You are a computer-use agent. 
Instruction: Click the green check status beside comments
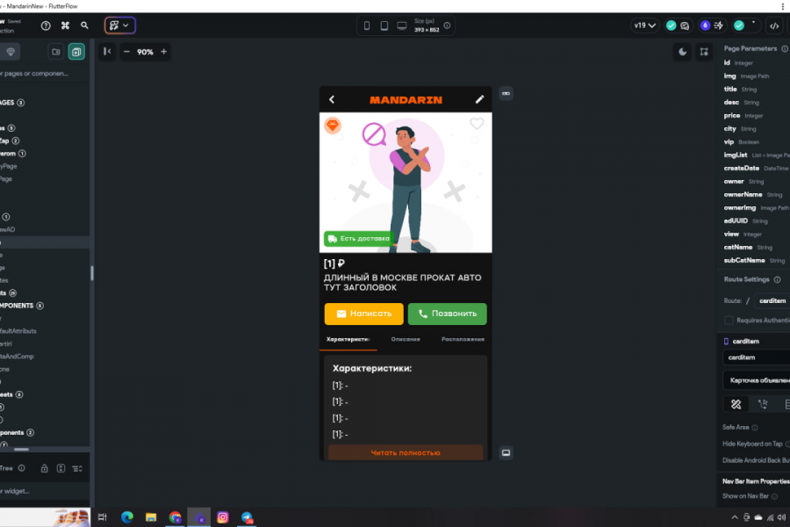pos(671,25)
